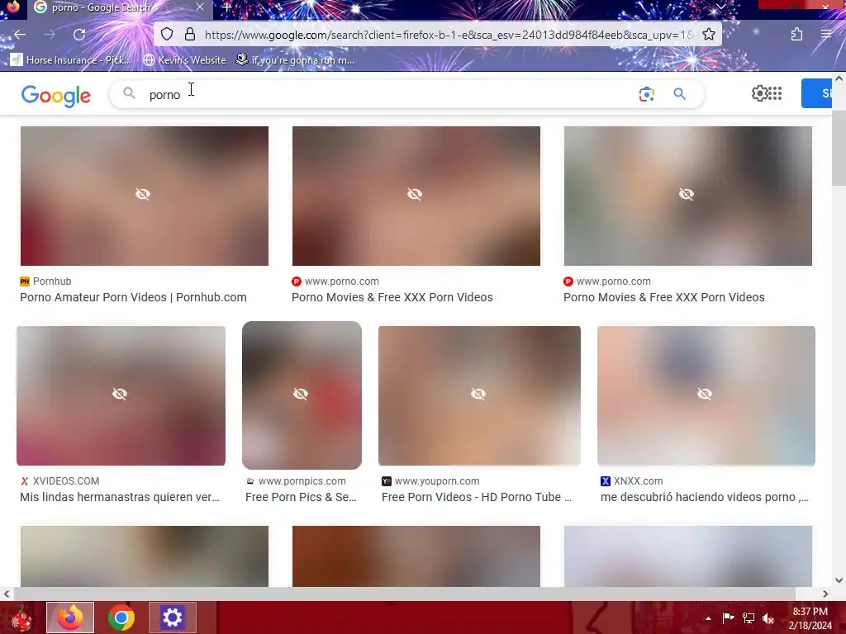View site security via the padlock icon

point(190,35)
